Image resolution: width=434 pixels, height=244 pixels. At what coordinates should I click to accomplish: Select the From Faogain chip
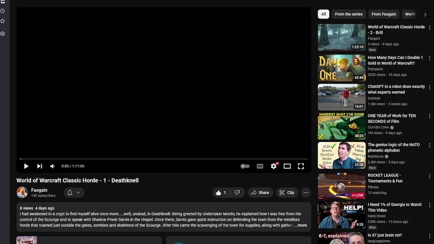[x=384, y=14]
